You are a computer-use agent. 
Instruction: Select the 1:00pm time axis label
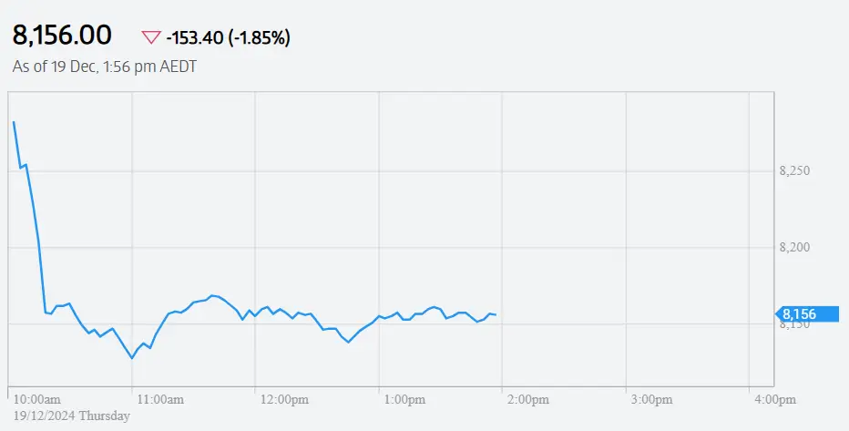tap(406, 399)
